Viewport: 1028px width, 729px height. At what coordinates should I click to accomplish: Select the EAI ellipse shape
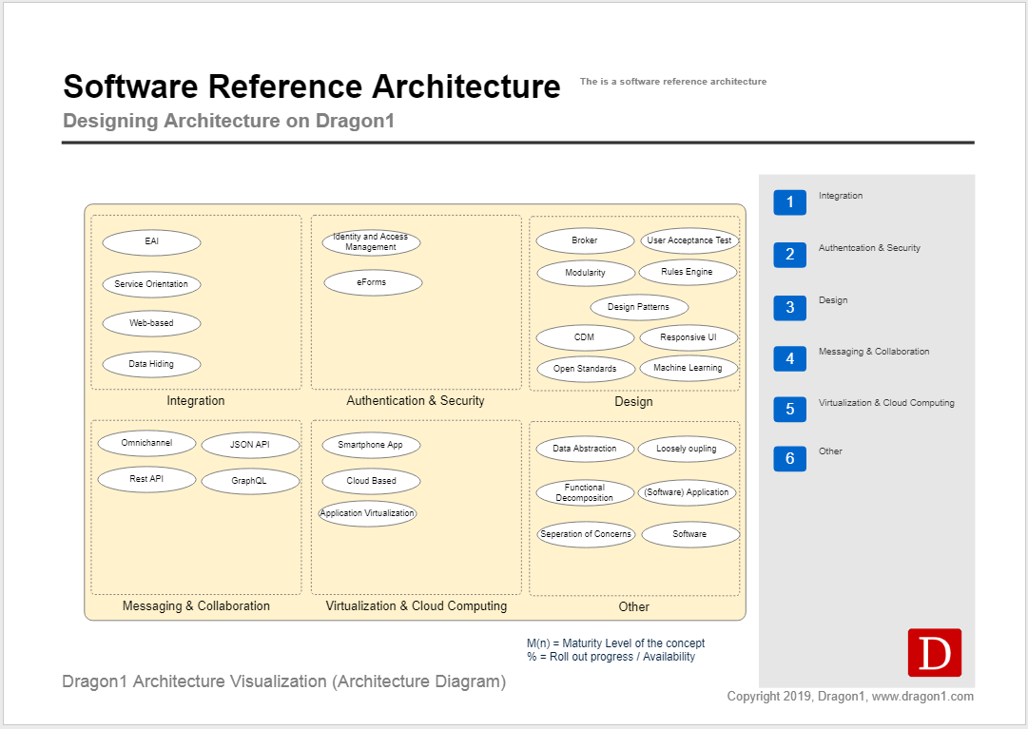coord(151,242)
